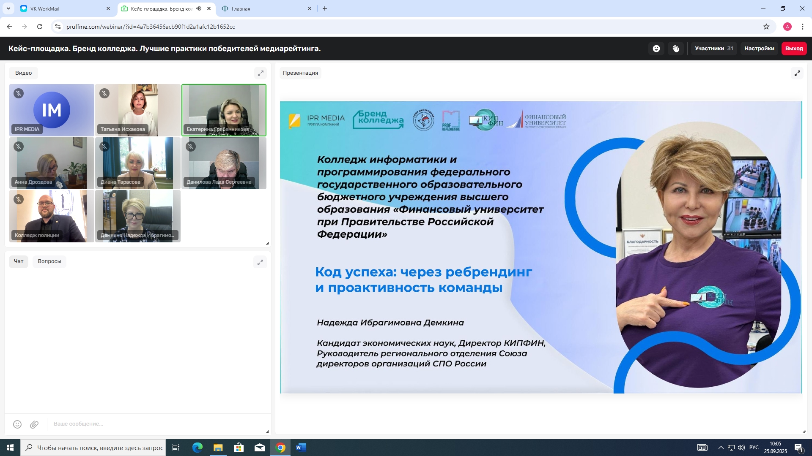812x456 pixels.
Task: Expand the Chat panel to fullscreen
Action: (x=261, y=262)
